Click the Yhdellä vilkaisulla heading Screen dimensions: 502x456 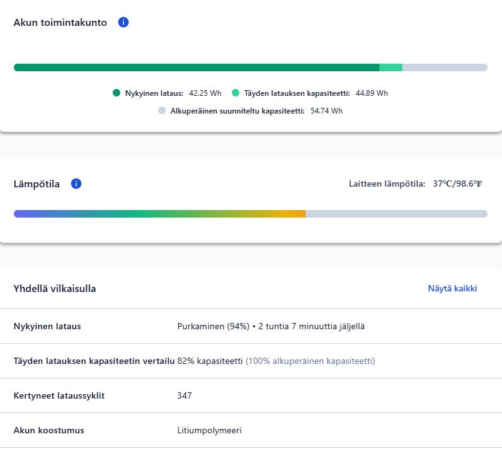[x=55, y=289]
